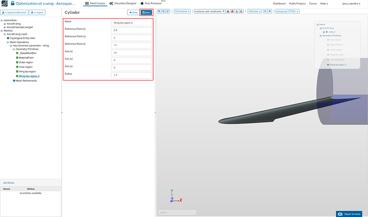The width and height of the screenshot is (368, 217).
Task: Click the green status icon of _BaseMeshBox
Action: point(17,53)
